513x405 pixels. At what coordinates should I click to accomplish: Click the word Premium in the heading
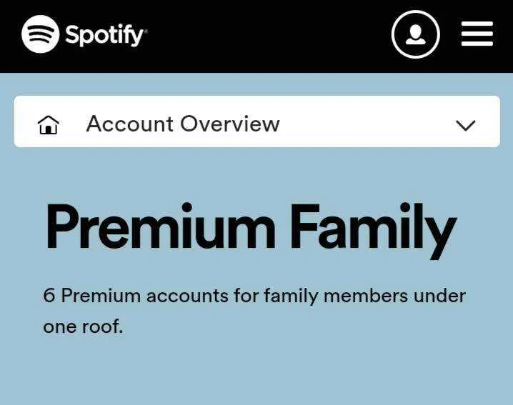coord(161,226)
